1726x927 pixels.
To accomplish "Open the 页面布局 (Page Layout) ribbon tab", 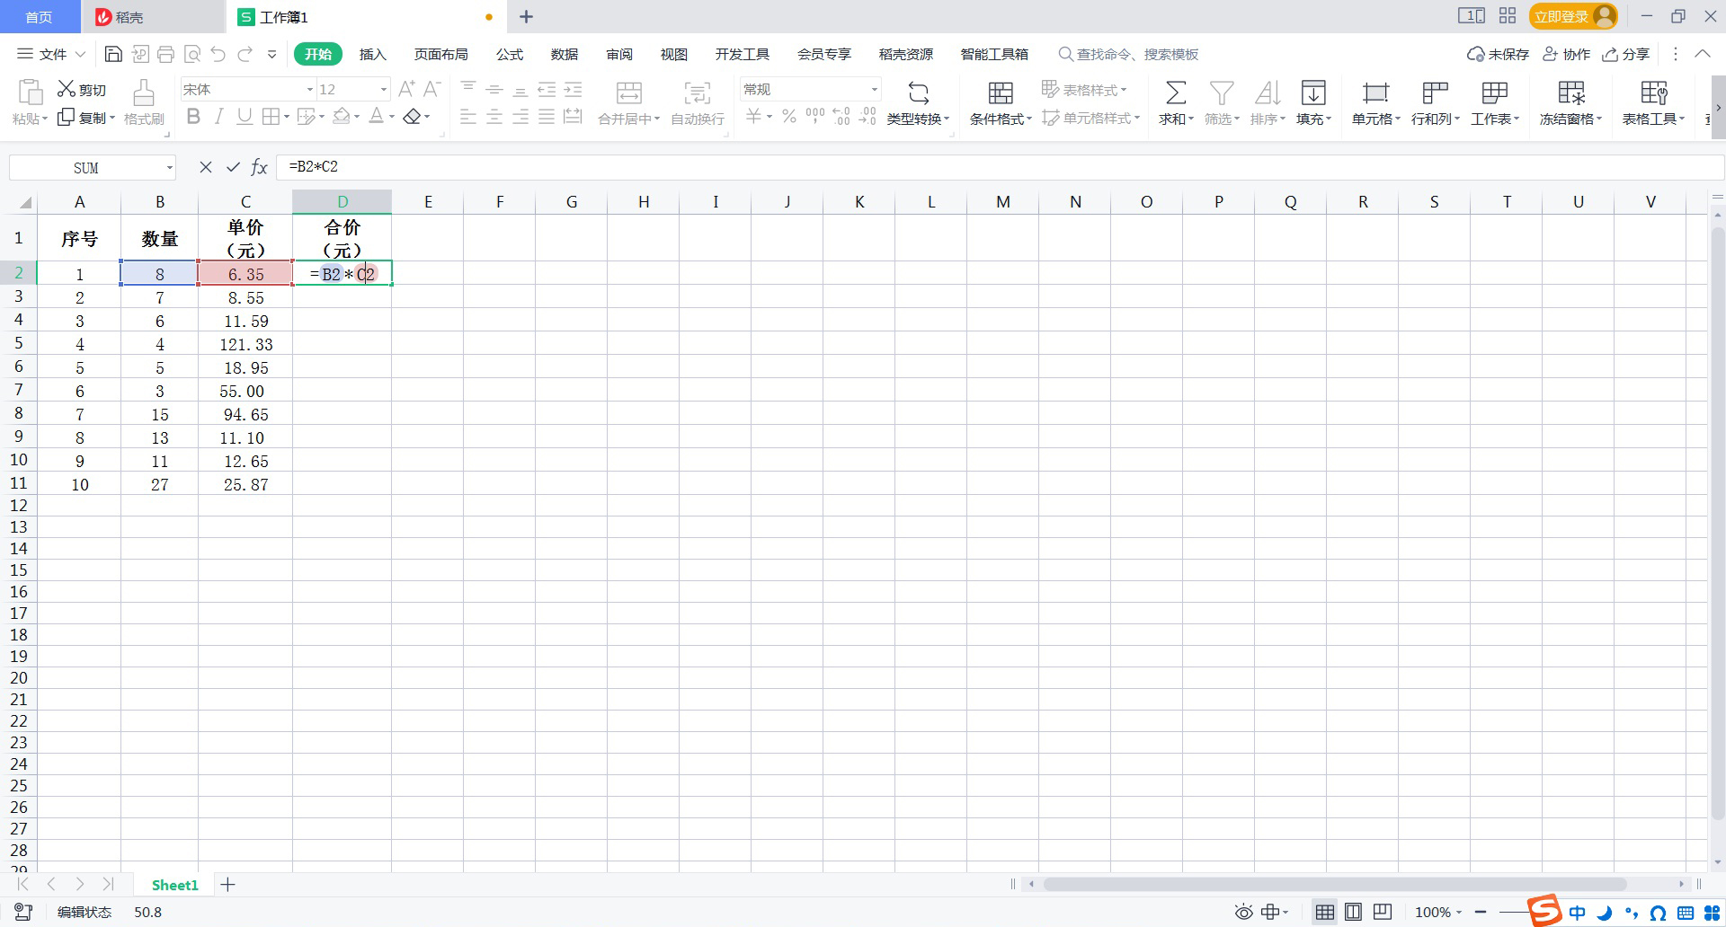I will coord(440,54).
